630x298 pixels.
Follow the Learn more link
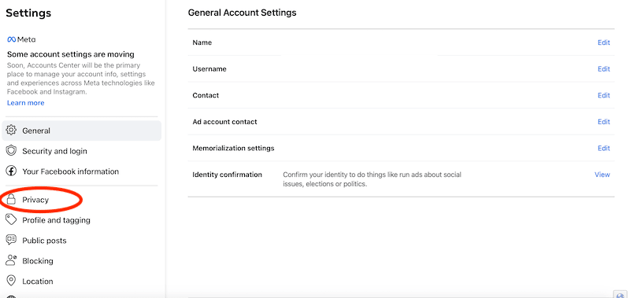[26, 103]
